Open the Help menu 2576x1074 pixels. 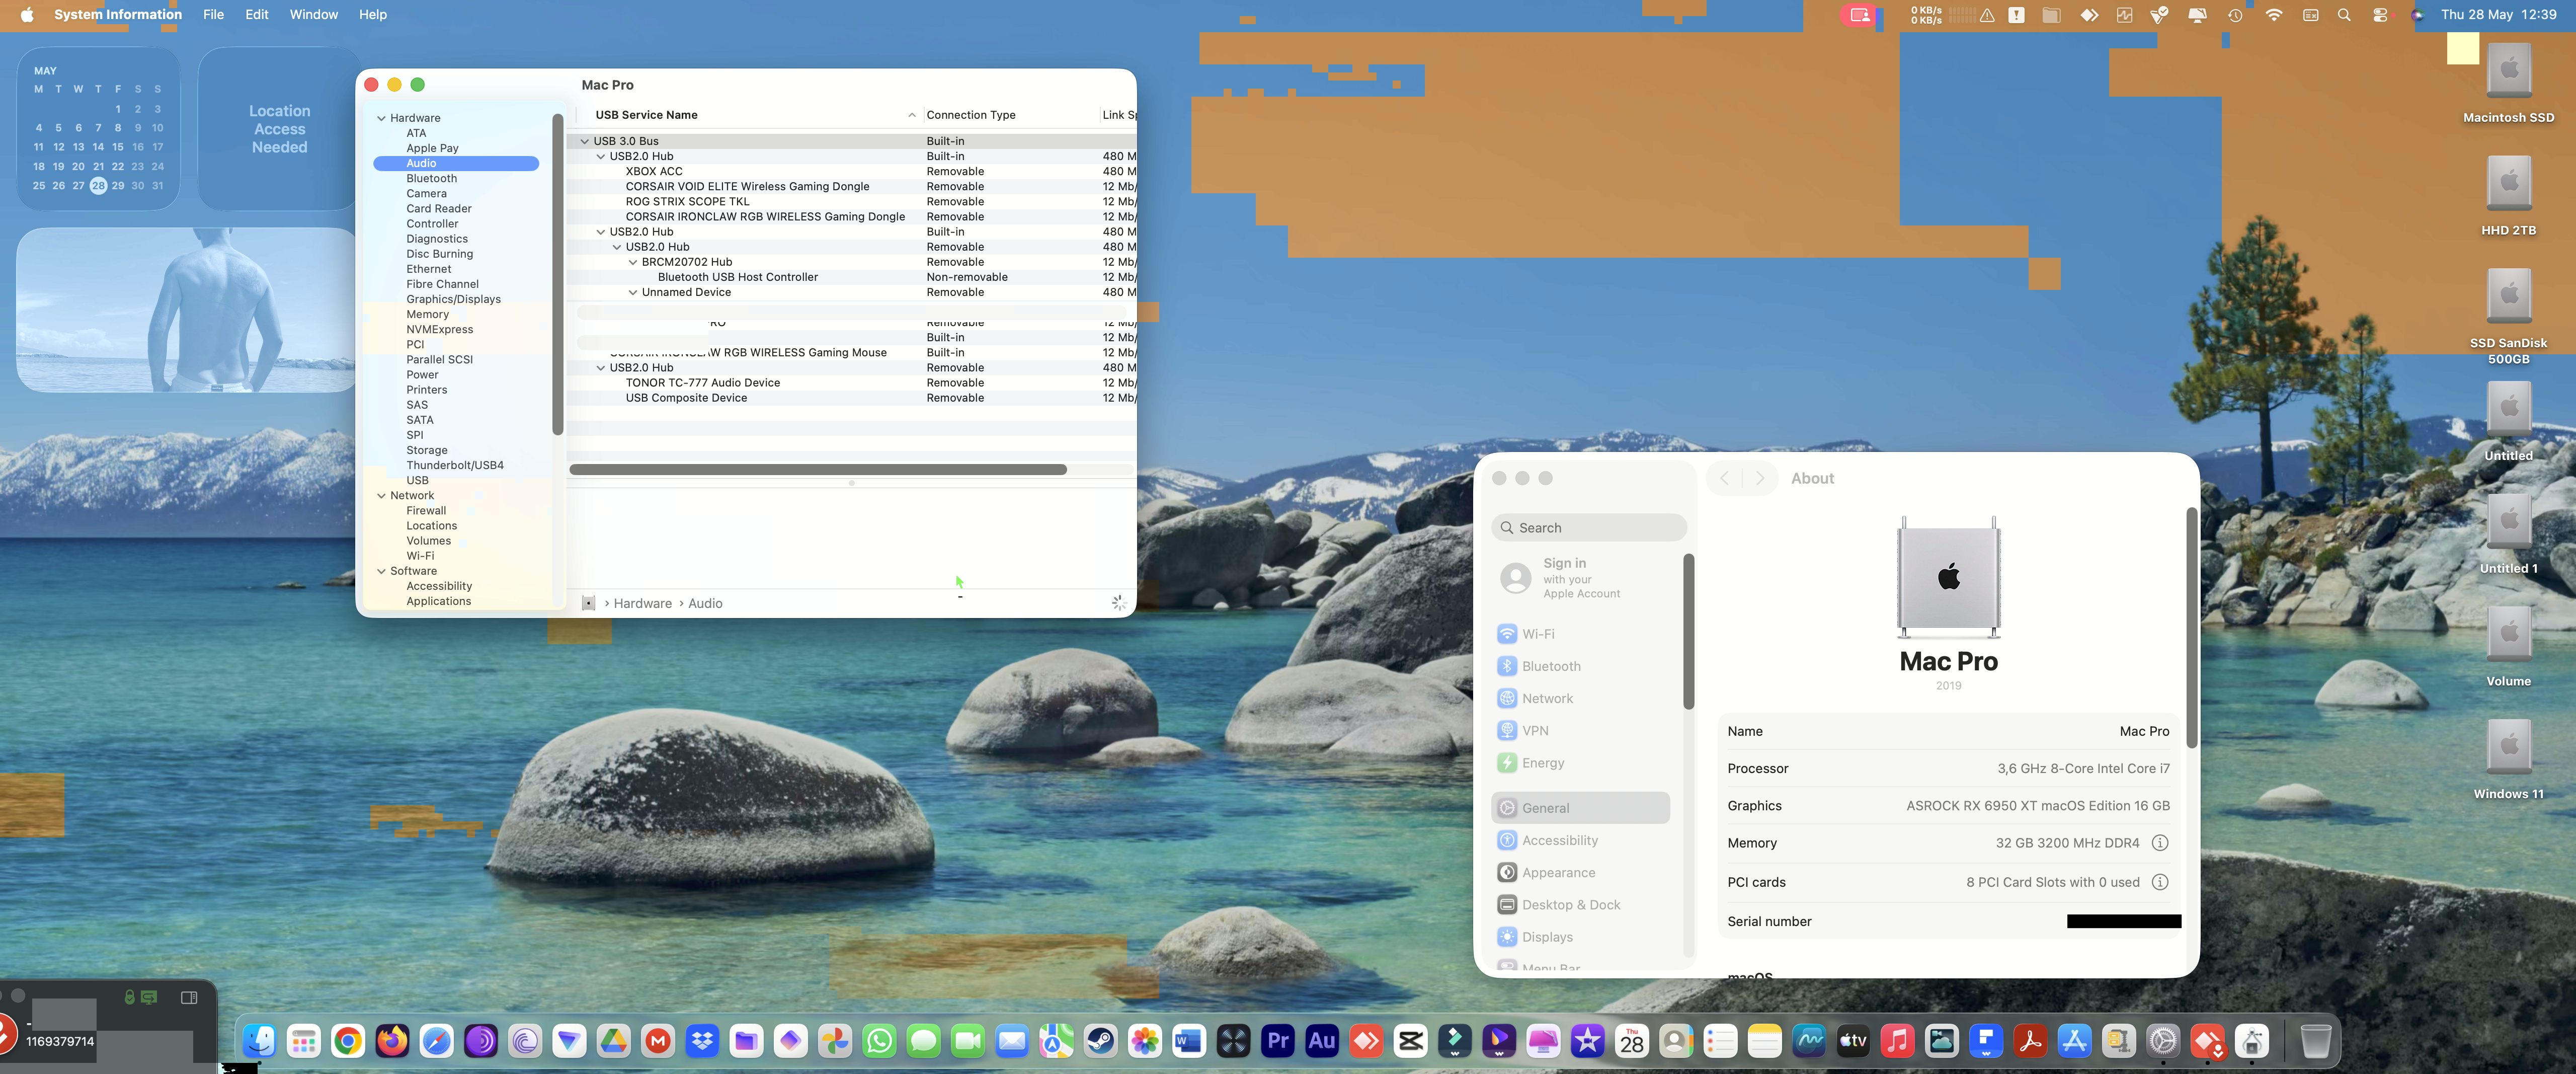(373, 15)
